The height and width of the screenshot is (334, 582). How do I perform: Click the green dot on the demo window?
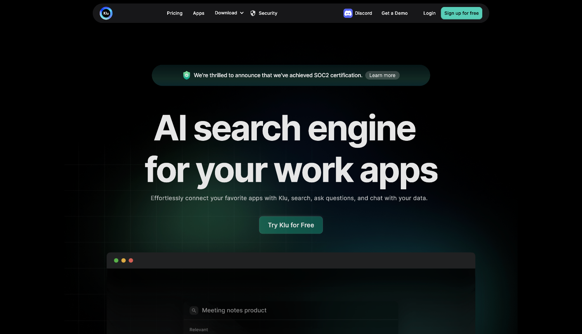[x=116, y=260]
